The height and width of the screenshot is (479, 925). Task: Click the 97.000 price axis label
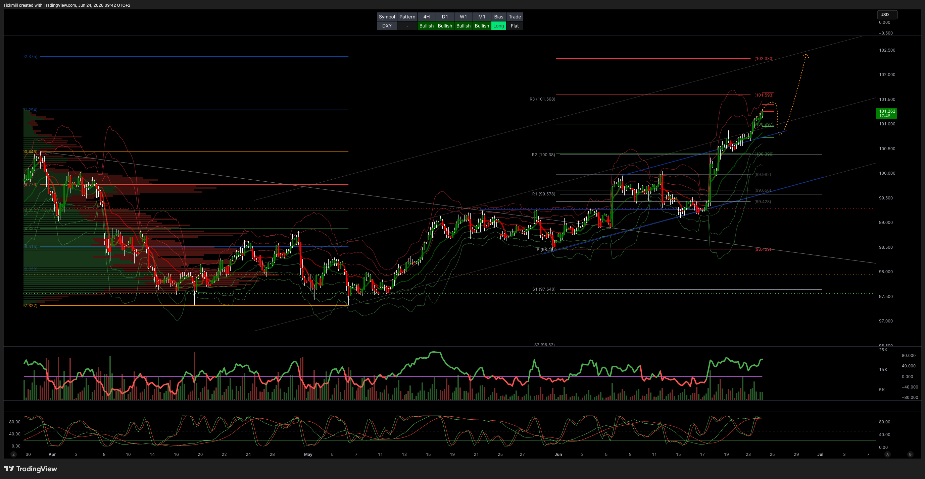tap(886, 321)
